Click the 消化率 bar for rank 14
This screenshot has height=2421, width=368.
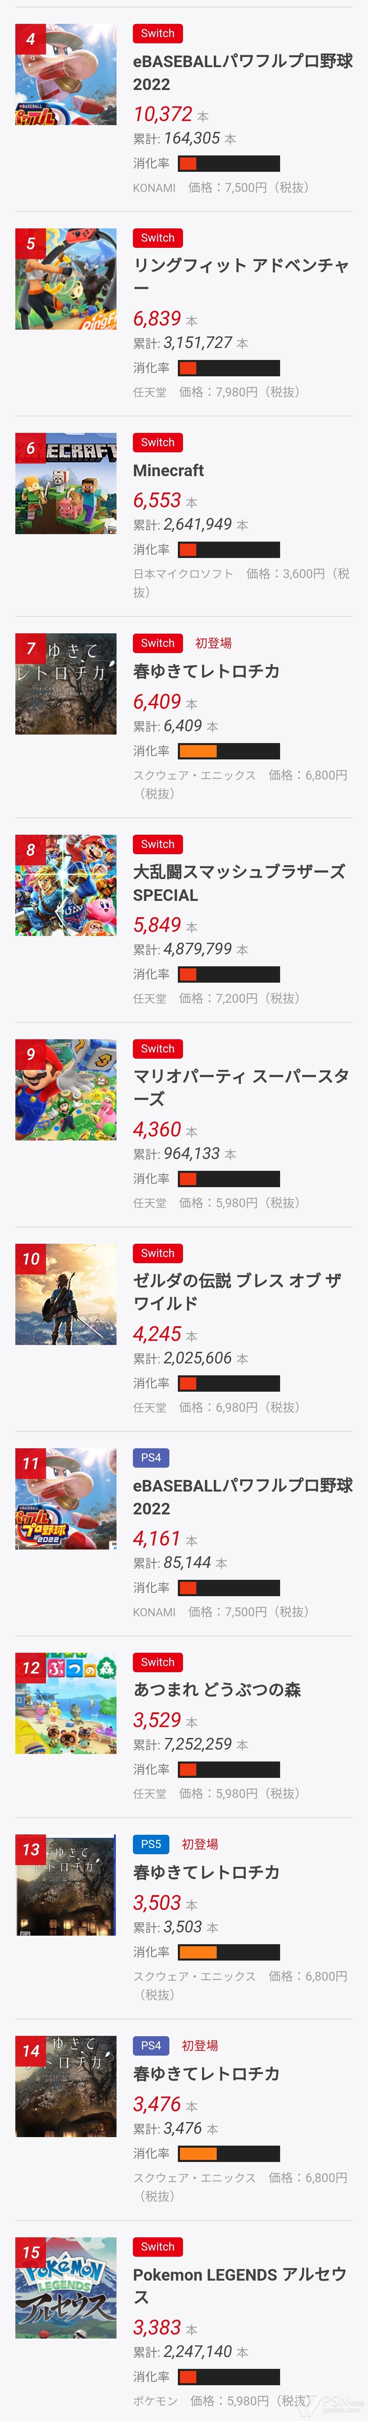(x=229, y=2153)
